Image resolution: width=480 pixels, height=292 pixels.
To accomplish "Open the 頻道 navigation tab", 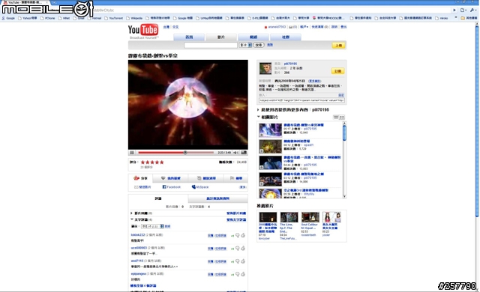I will 253,37.
